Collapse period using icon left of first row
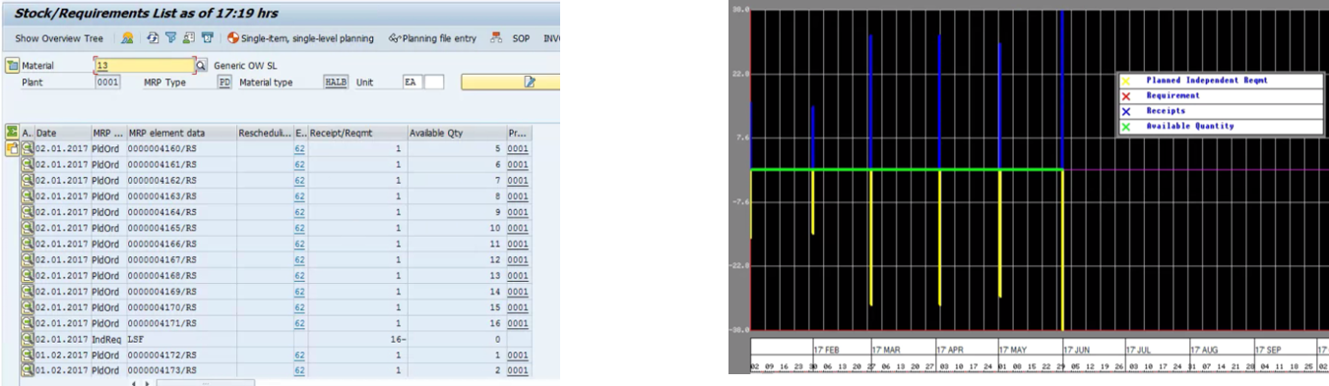The width and height of the screenshot is (1329, 386). (x=12, y=148)
